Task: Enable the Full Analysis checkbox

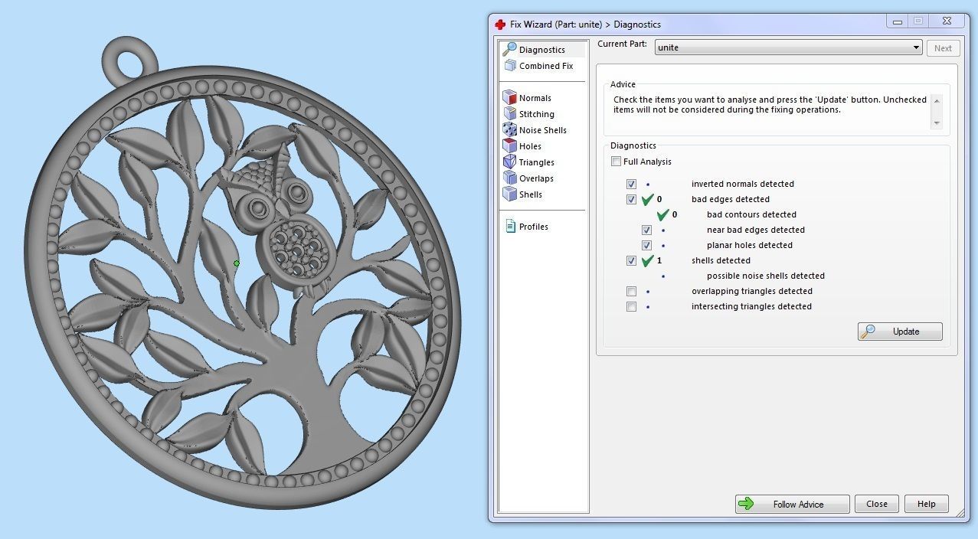Action: 617,162
